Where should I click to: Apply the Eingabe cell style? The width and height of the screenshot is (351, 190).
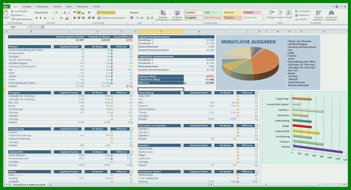click(x=233, y=18)
